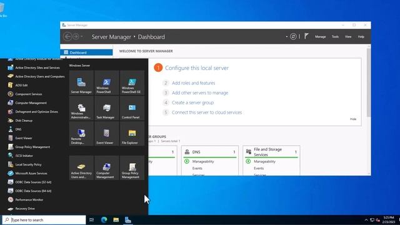Open Local Security Policy
Screen dimensions: 400x225
point(24,164)
